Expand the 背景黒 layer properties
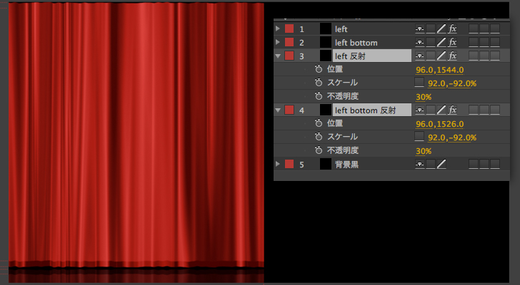 pos(278,165)
